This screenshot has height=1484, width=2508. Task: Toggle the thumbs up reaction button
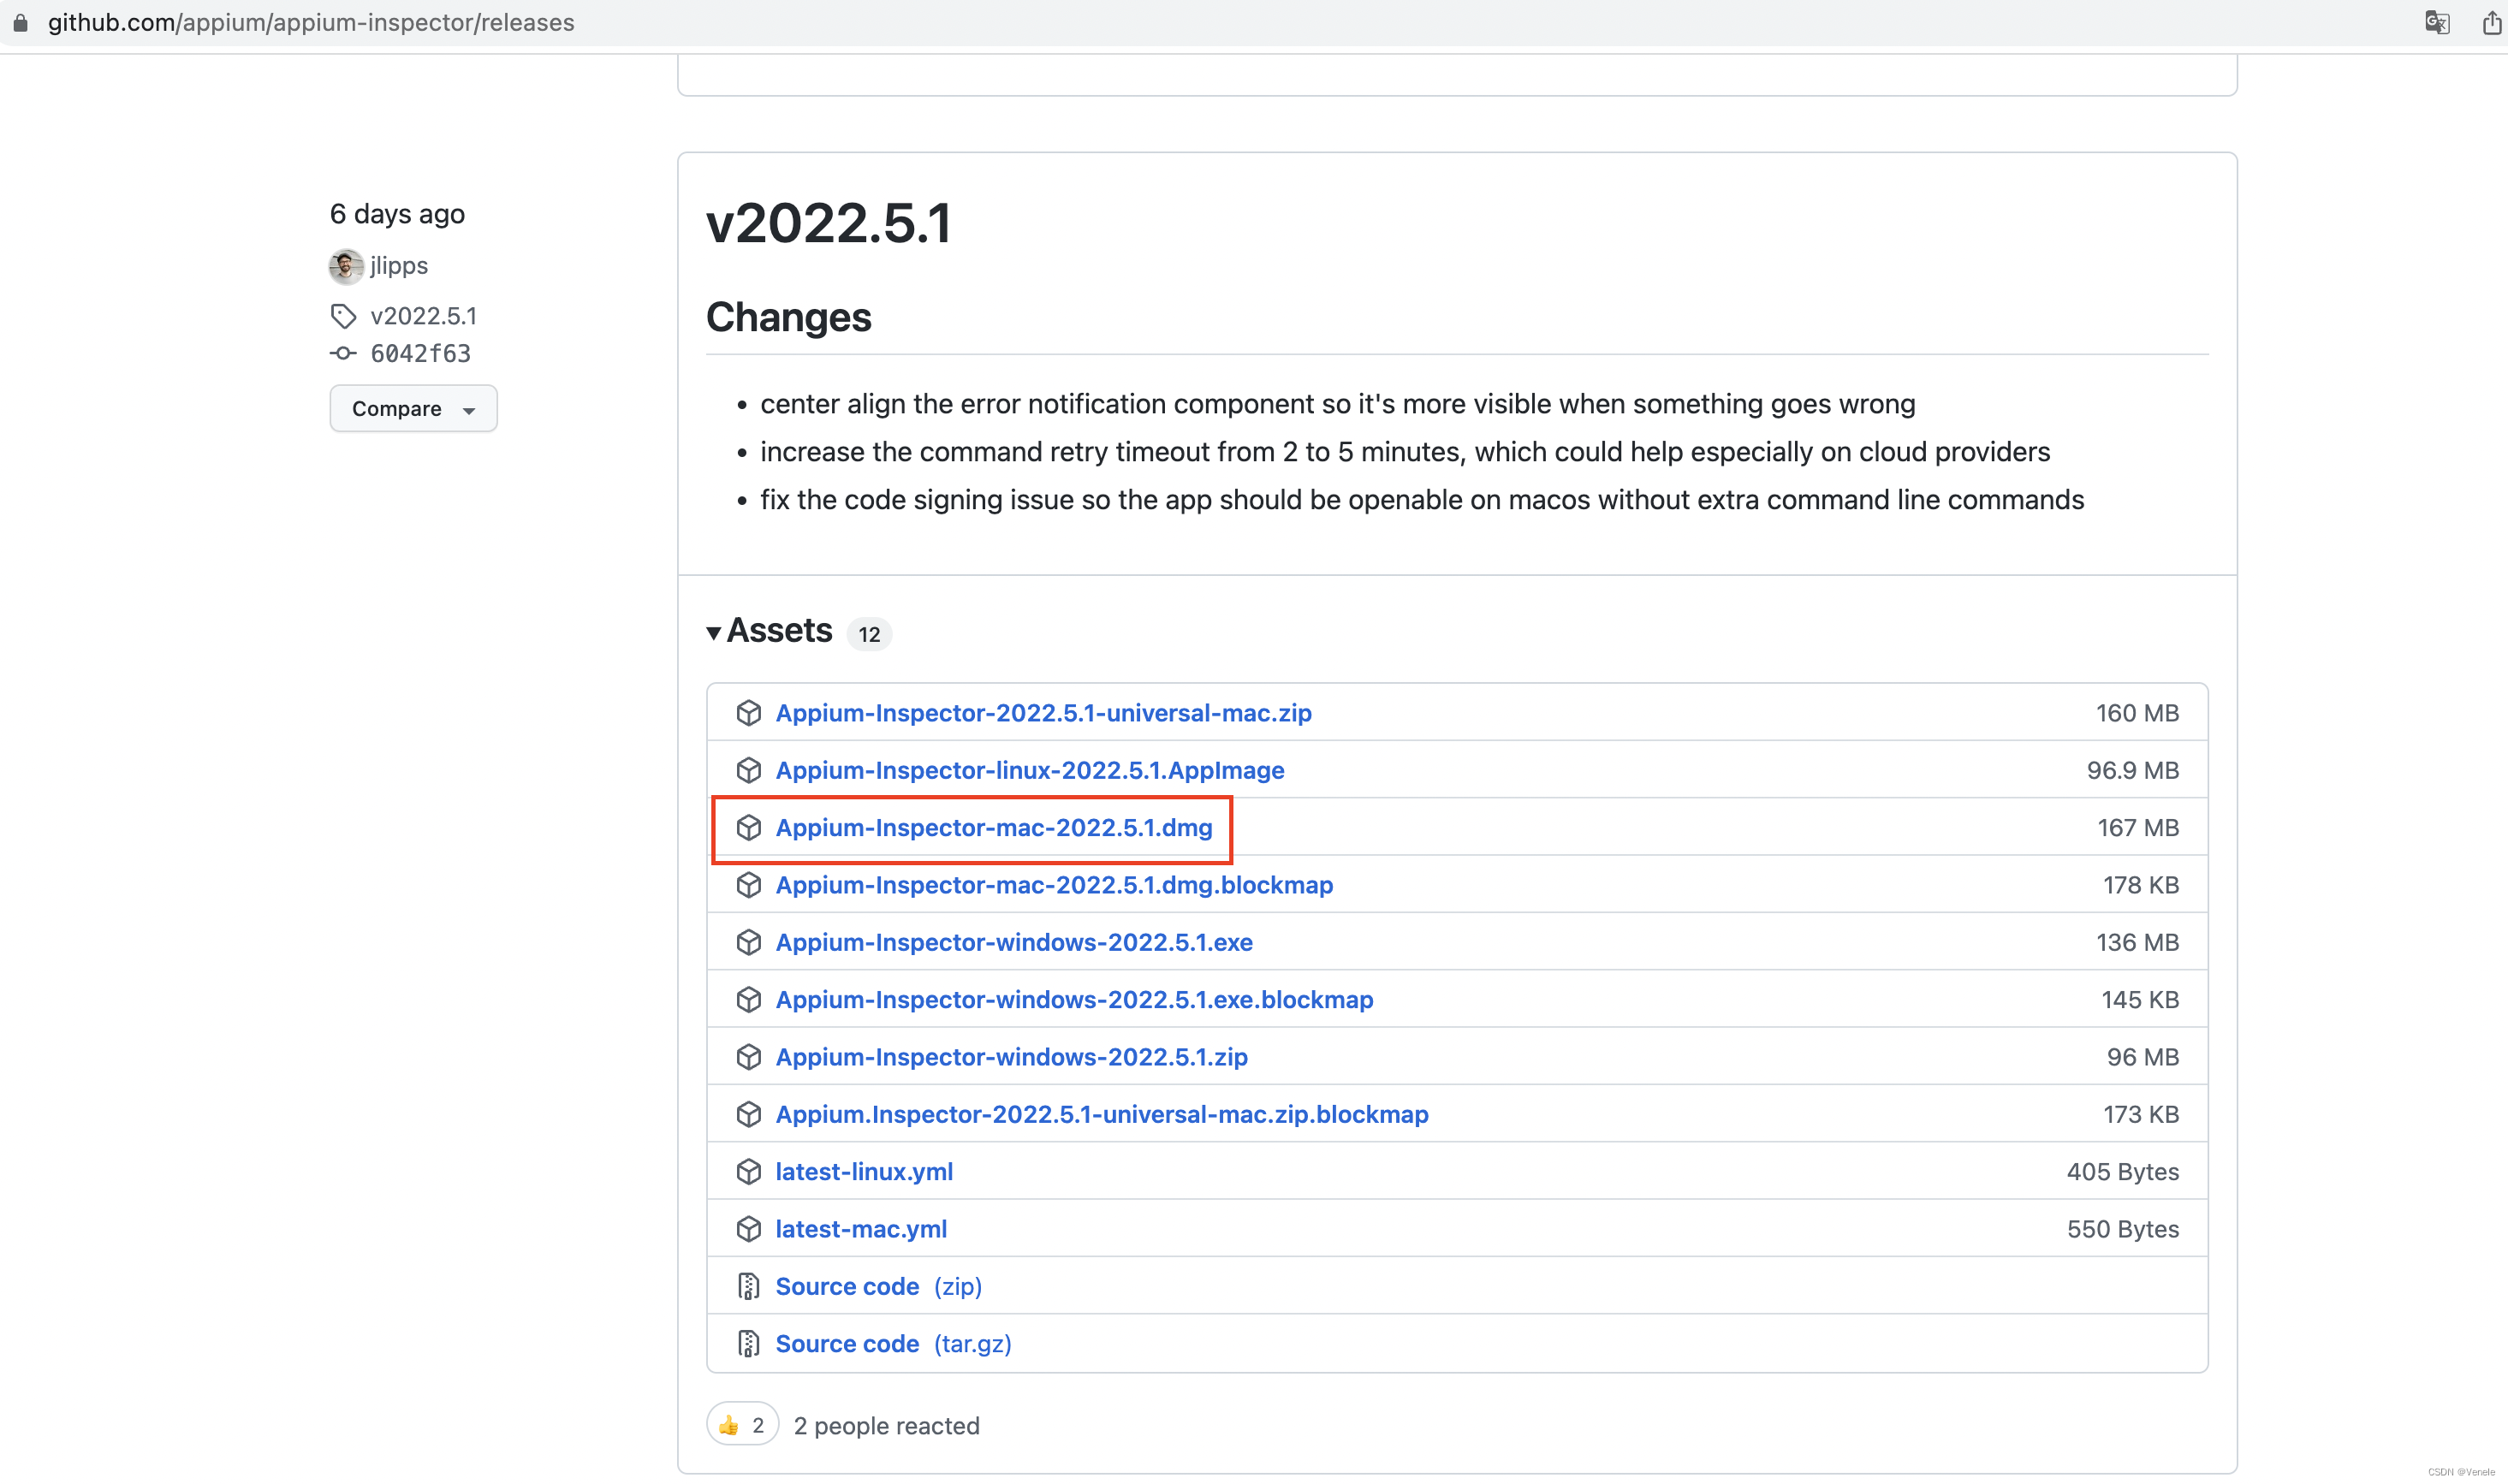[742, 1425]
